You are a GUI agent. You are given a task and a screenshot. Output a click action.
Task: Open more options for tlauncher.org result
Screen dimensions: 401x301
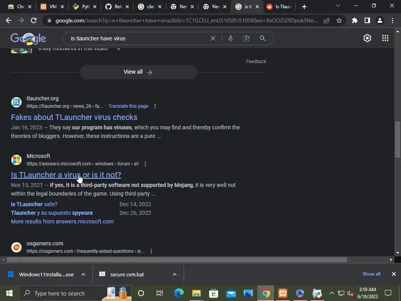pos(155,106)
